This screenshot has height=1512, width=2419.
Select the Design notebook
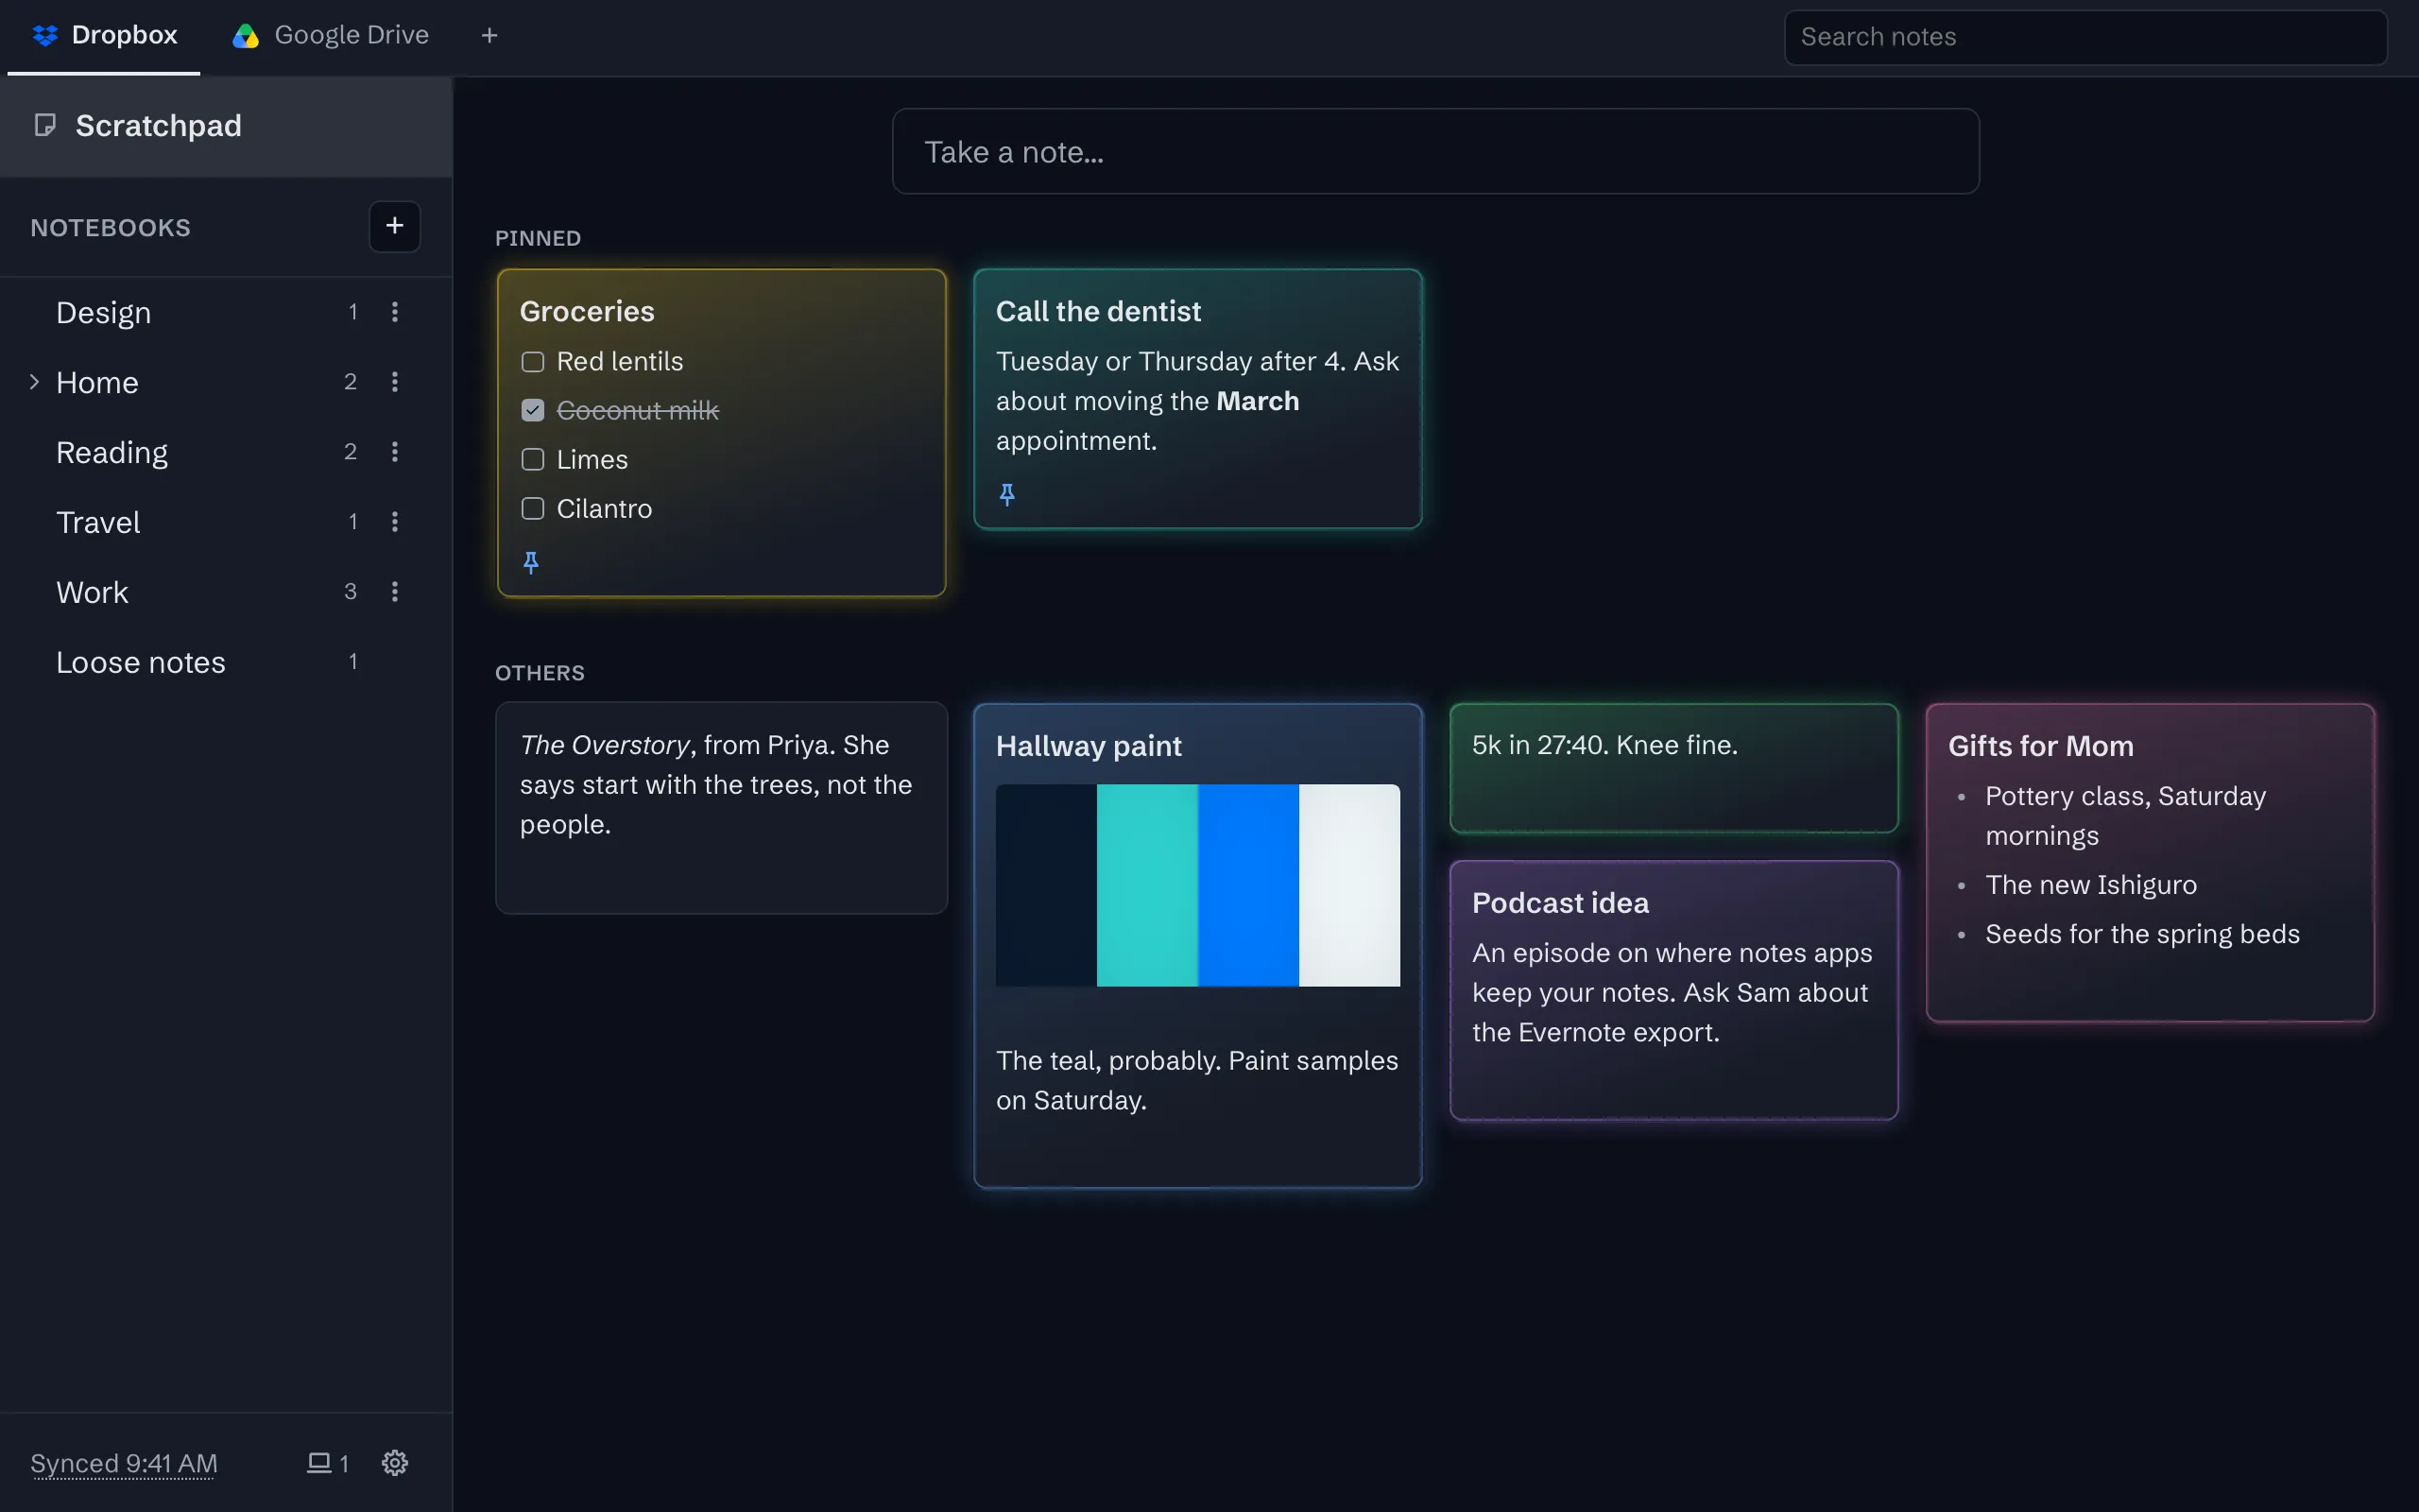[226, 312]
